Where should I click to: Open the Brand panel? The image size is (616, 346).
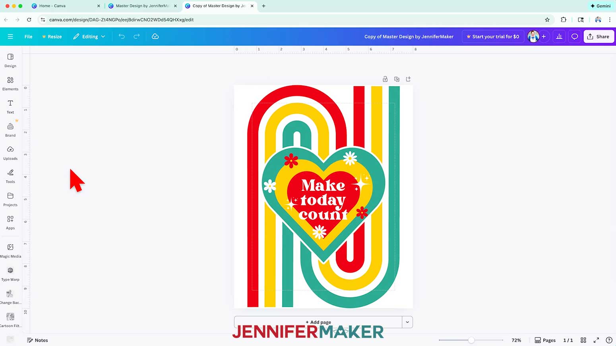(10, 130)
